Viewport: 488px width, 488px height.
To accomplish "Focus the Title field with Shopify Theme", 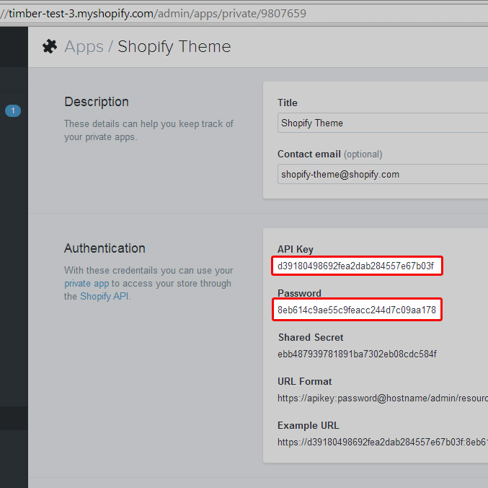I will pyautogui.click(x=383, y=123).
